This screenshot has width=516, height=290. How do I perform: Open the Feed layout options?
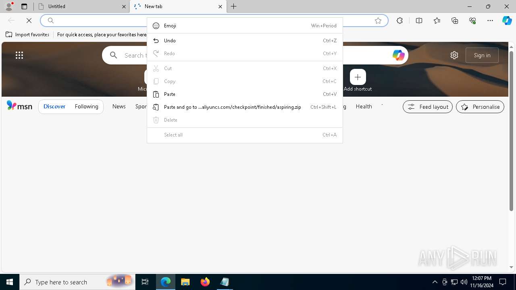[x=428, y=107]
